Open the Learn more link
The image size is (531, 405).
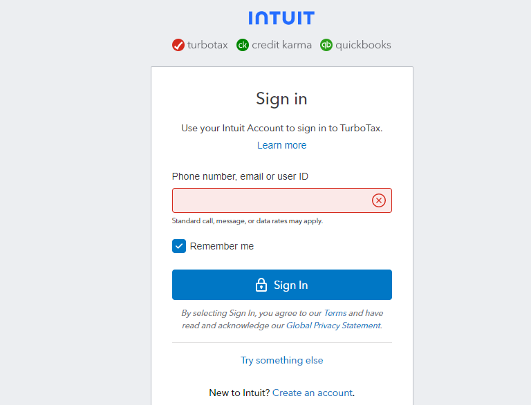point(281,145)
